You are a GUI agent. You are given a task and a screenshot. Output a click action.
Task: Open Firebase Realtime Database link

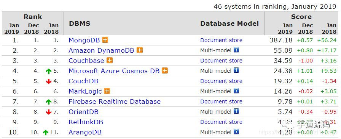click(115, 102)
